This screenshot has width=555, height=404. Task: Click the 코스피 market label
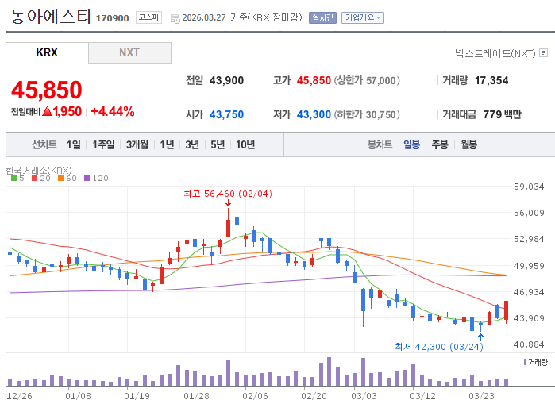click(x=148, y=17)
